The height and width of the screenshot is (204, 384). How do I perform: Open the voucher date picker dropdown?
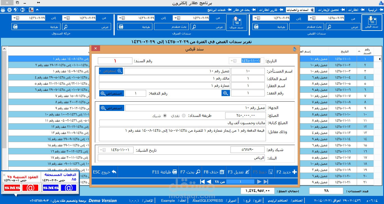pyautogui.click(x=231, y=61)
